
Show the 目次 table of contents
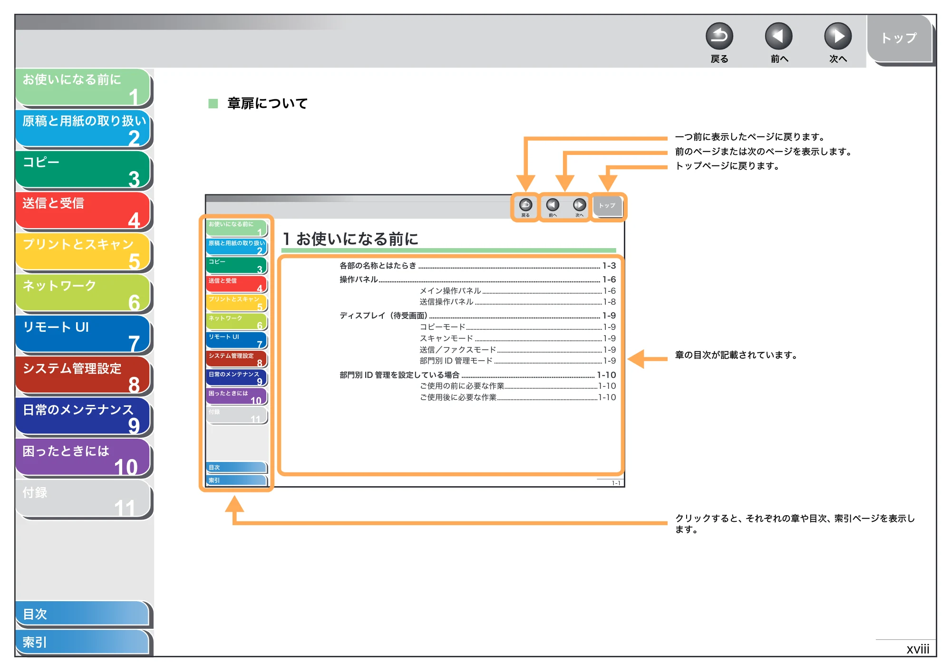82,614
